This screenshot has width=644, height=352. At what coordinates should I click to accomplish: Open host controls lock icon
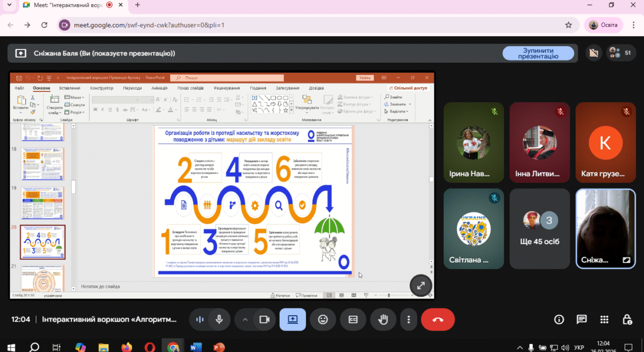tap(627, 319)
